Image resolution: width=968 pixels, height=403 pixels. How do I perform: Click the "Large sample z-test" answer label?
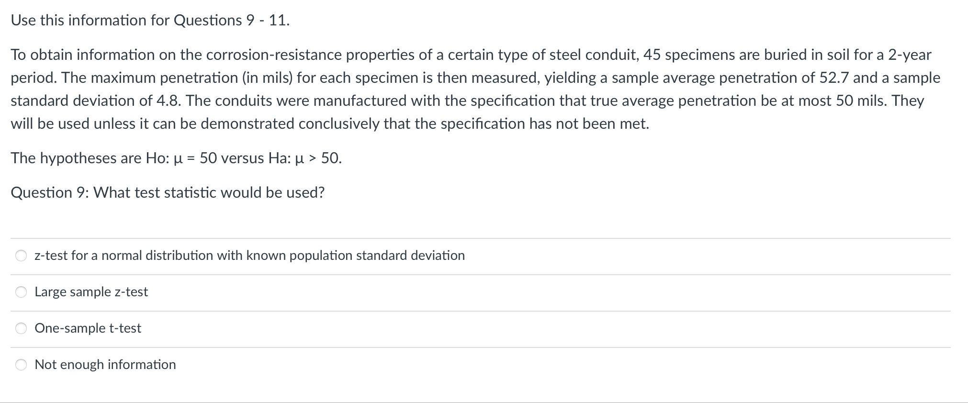click(x=91, y=292)
